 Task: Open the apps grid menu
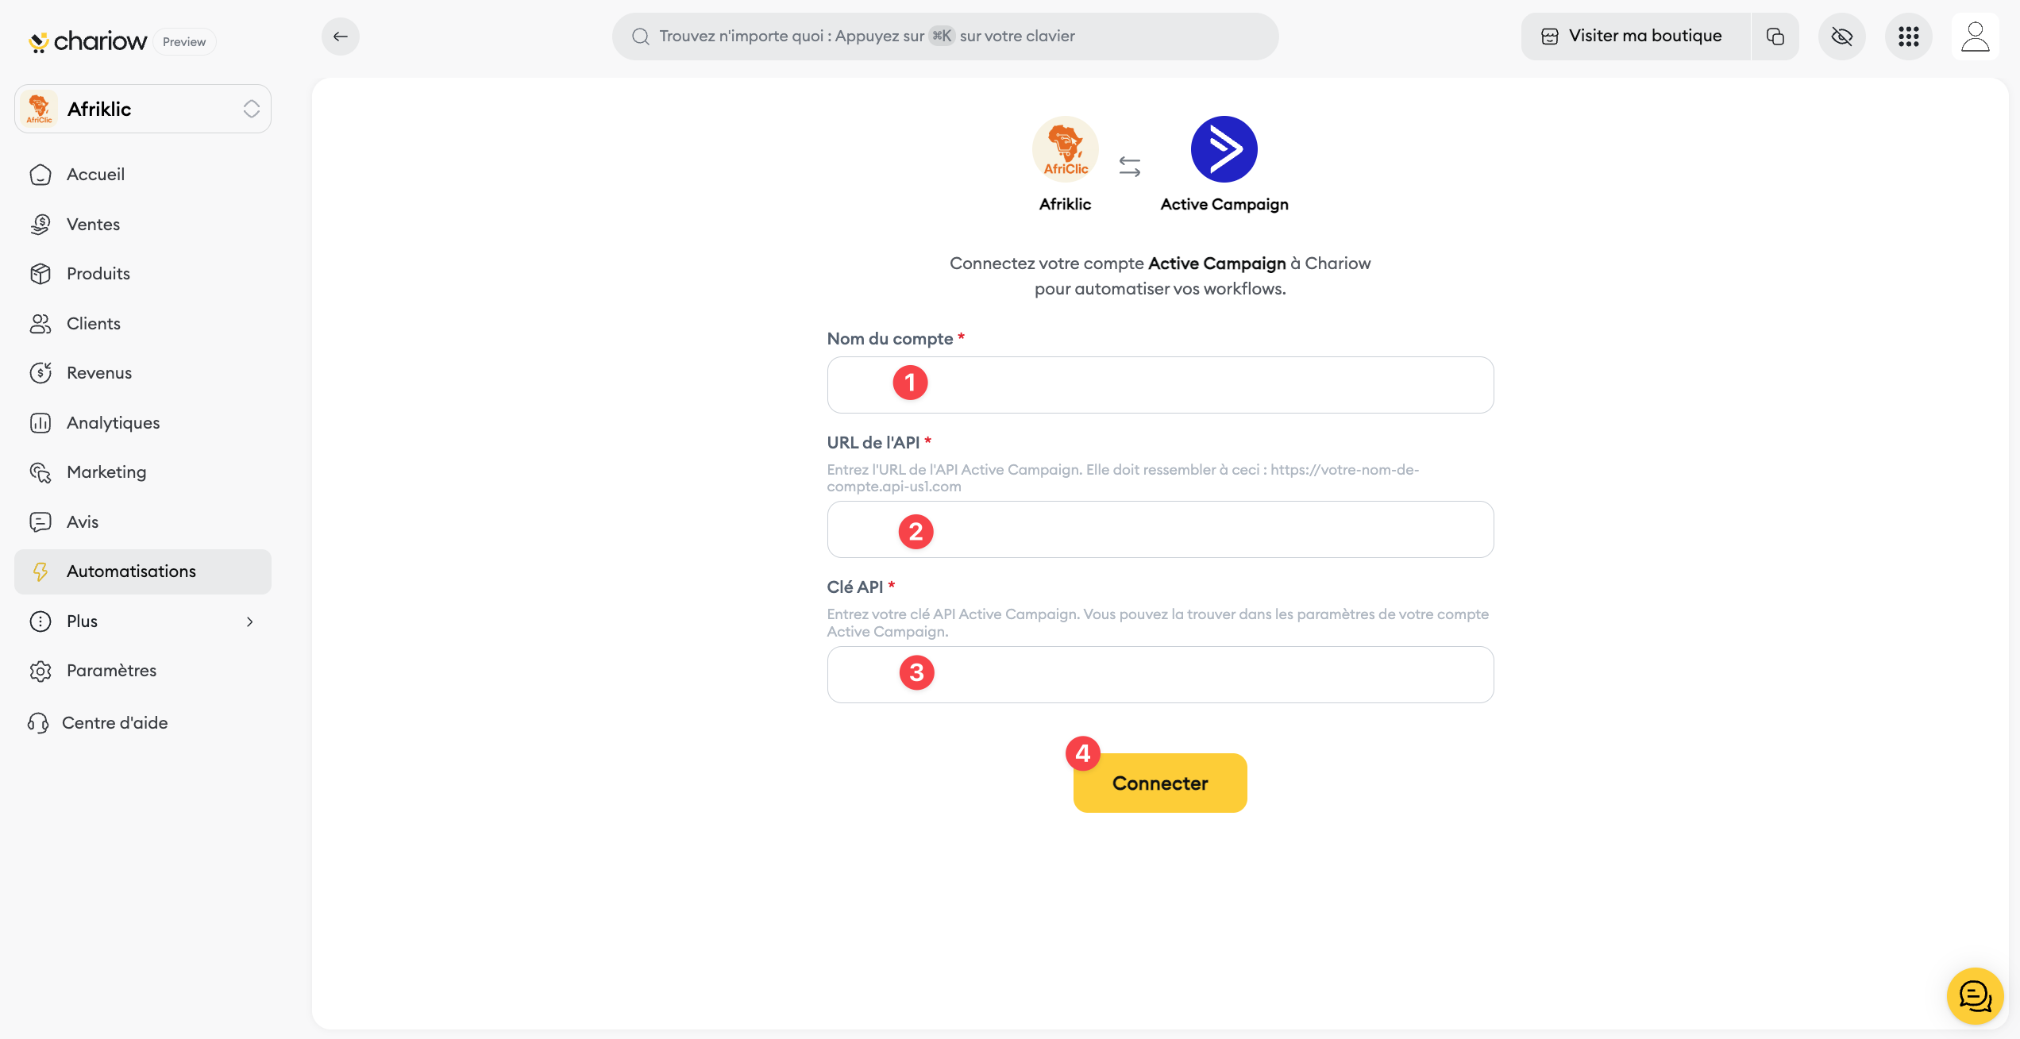click(x=1908, y=37)
